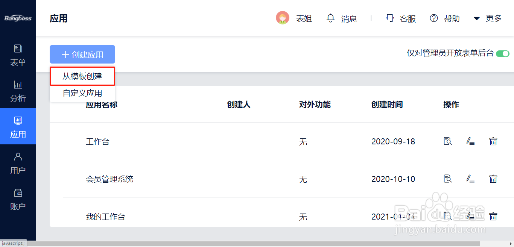Preview the 工作台 application
Screen dimensions: 514x247
tap(448, 141)
